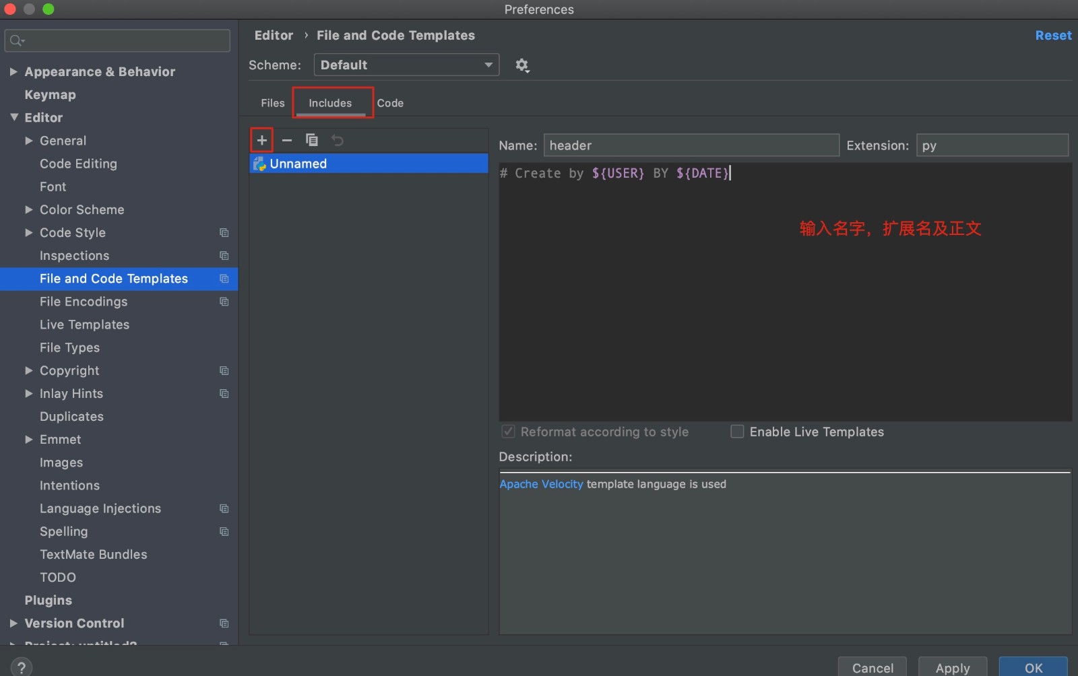This screenshot has width=1078, height=676.
Task: Click Python file icon of Unnamed template
Action: click(x=260, y=164)
